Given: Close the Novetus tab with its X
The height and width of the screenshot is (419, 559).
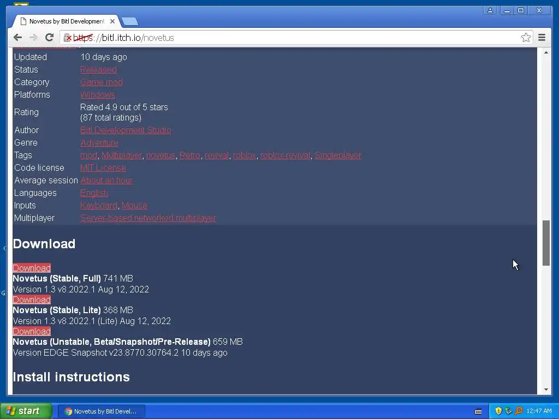Looking at the screenshot, I should 112,21.
